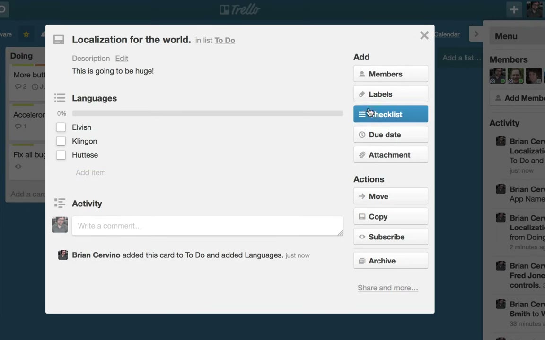Click the card title Localization for the world
This screenshot has width=545, height=340.
click(x=132, y=40)
